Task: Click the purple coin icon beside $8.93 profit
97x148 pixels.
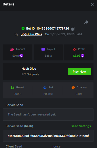Action: [x=82, y=56]
